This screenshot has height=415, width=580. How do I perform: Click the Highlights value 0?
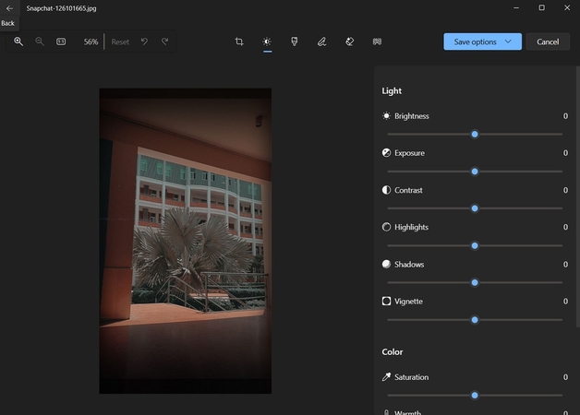(x=565, y=227)
